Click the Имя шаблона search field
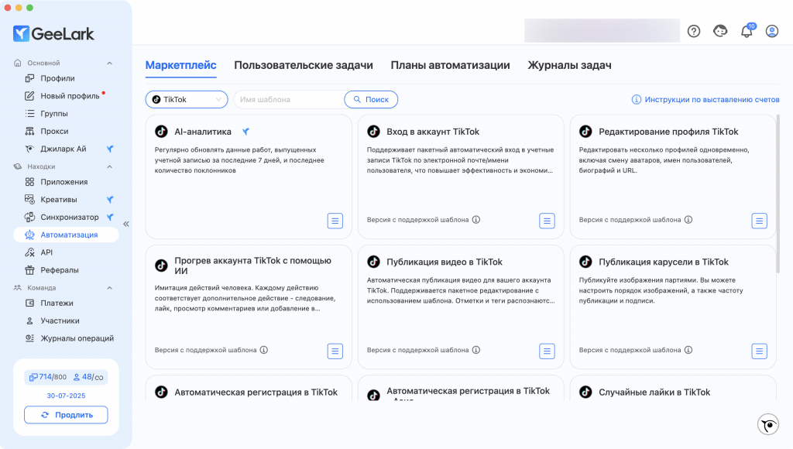The height and width of the screenshot is (449, 793). [289, 100]
